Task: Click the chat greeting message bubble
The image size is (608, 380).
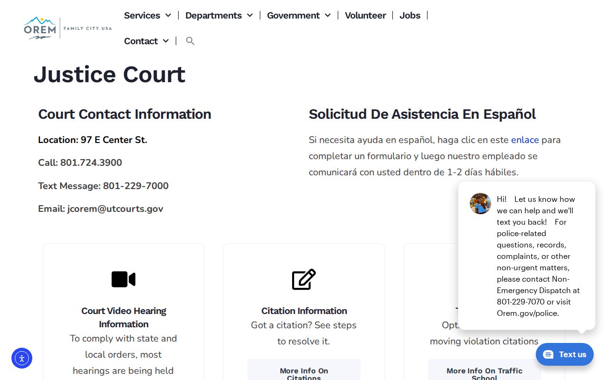Action: 527,256
